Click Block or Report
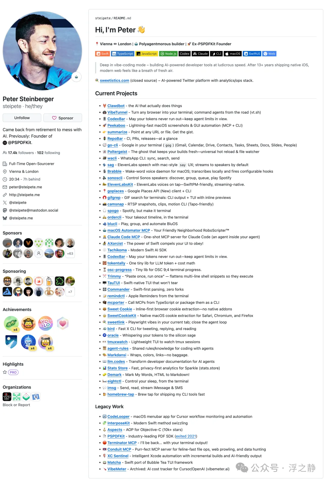This screenshot has height=481, width=326. tap(16, 405)
